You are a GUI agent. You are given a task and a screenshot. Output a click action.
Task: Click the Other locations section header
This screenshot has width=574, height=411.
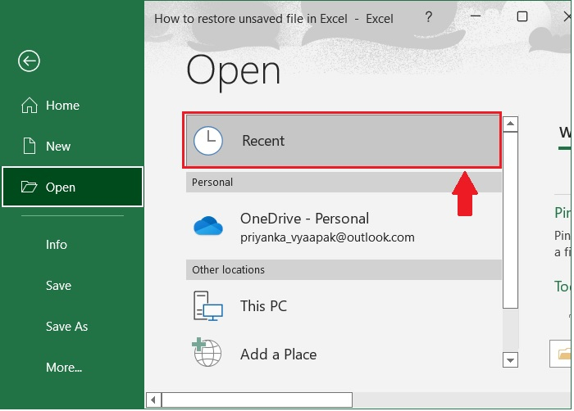click(x=344, y=270)
